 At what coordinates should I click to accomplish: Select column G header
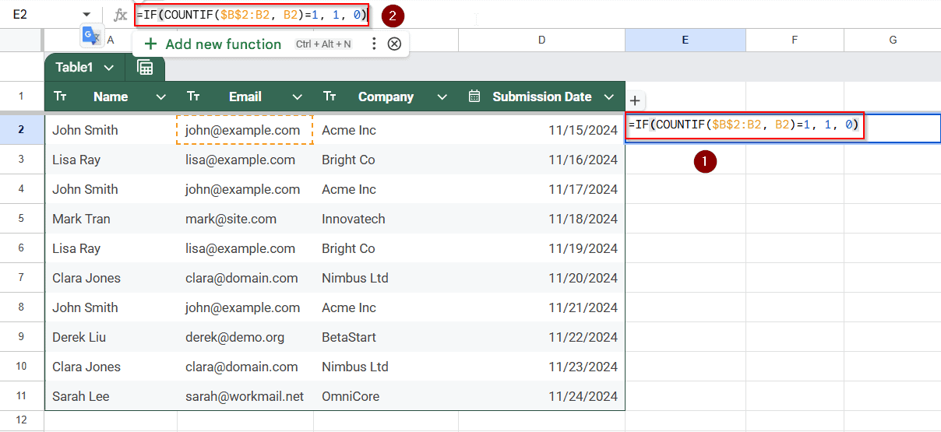[x=893, y=40]
